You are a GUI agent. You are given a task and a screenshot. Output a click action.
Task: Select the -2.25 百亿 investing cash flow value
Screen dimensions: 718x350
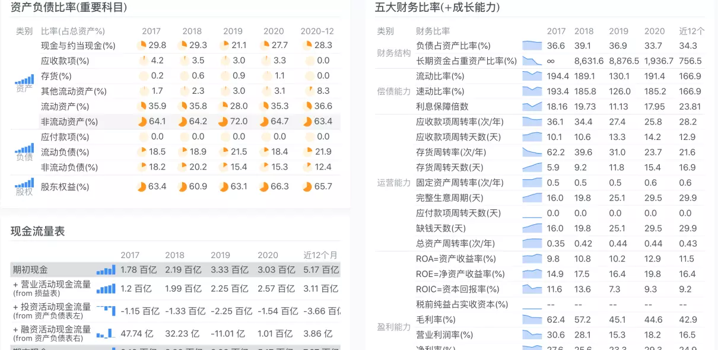point(230,311)
